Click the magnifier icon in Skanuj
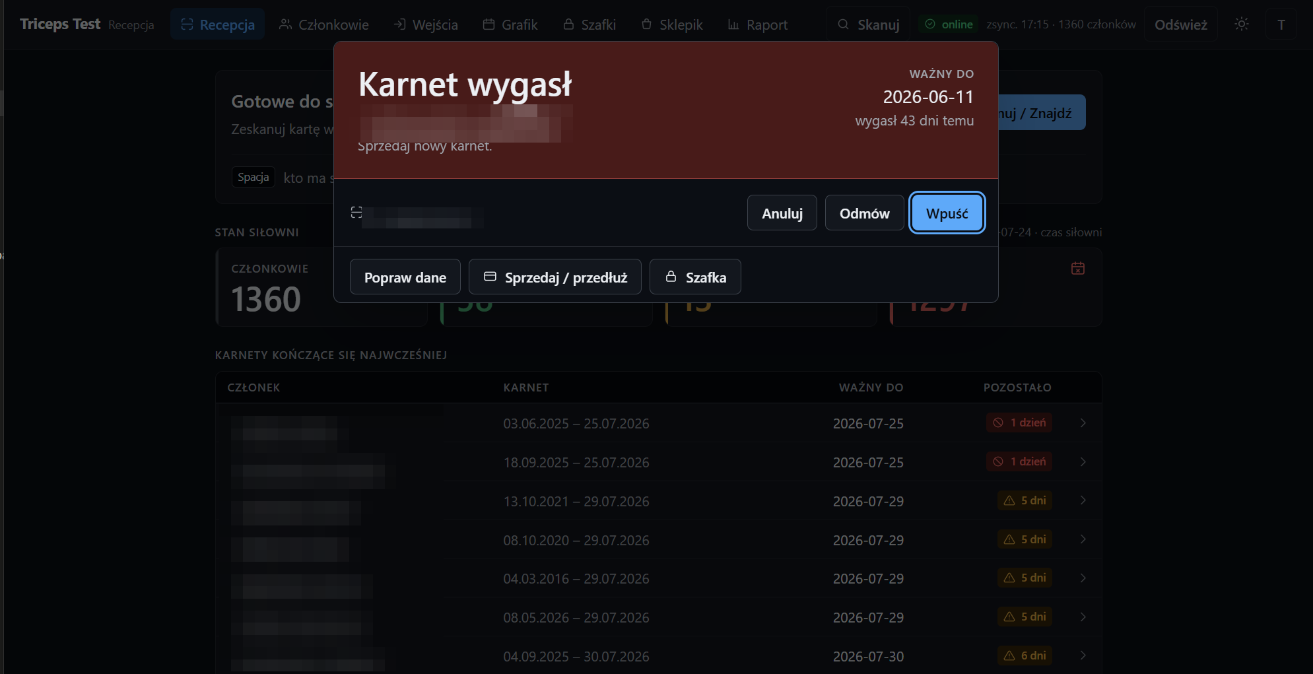Viewport: 1313px width, 674px height. (843, 24)
